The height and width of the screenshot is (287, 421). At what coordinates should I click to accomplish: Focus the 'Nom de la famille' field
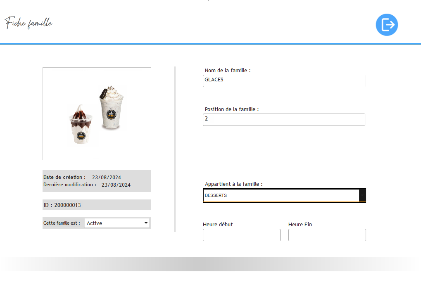[x=284, y=81]
